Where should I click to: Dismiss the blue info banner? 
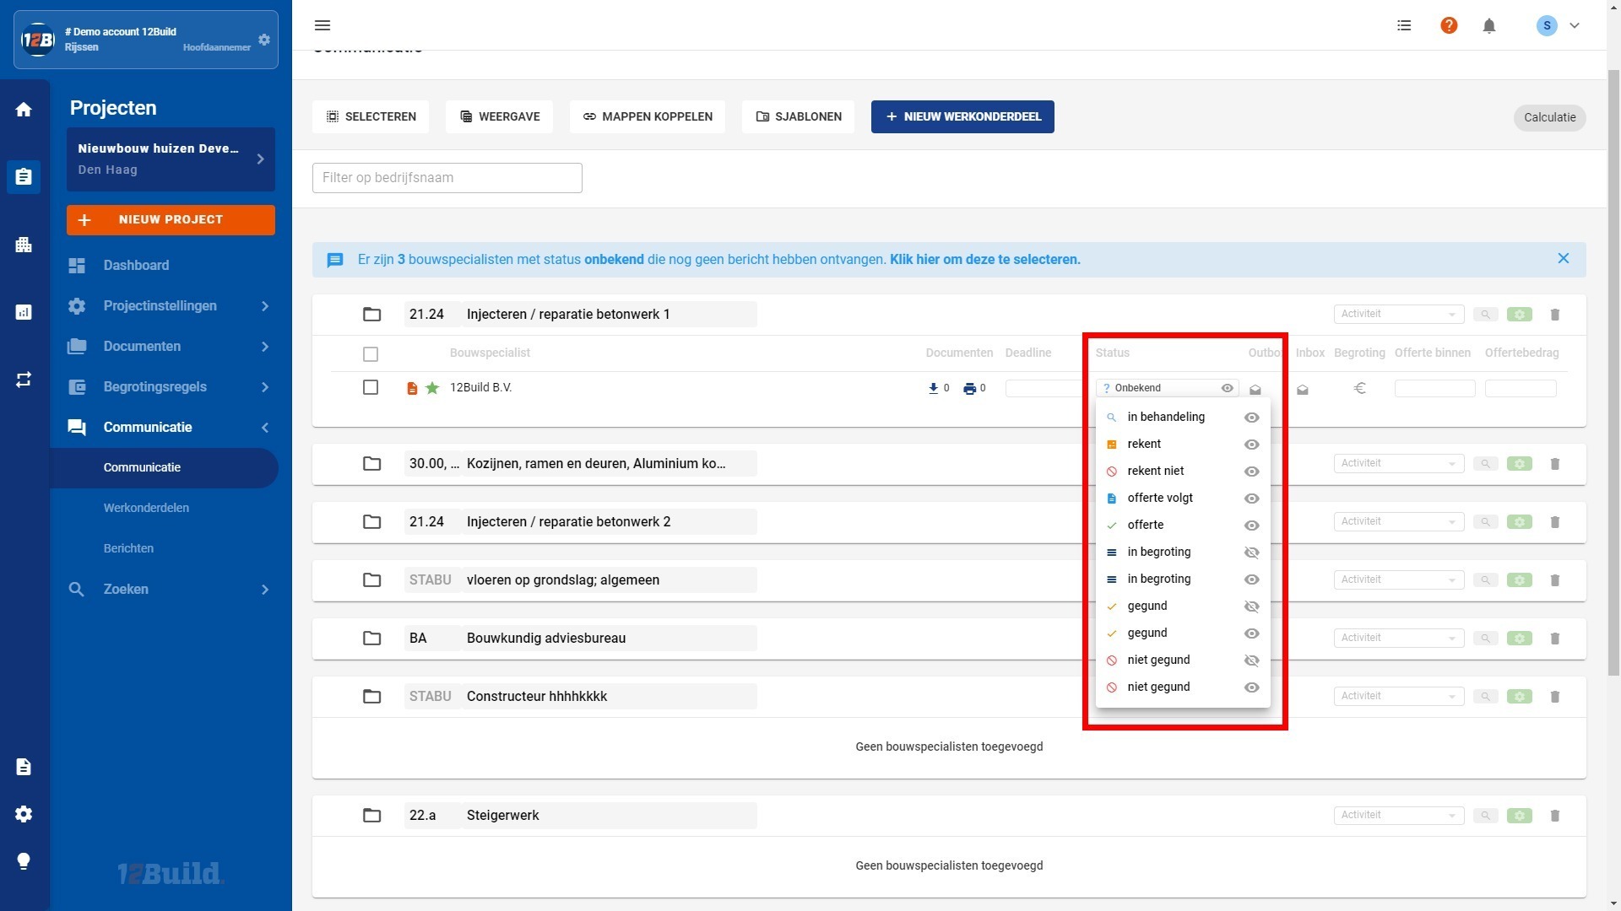pyautogui.click(x=1564, y=259)
